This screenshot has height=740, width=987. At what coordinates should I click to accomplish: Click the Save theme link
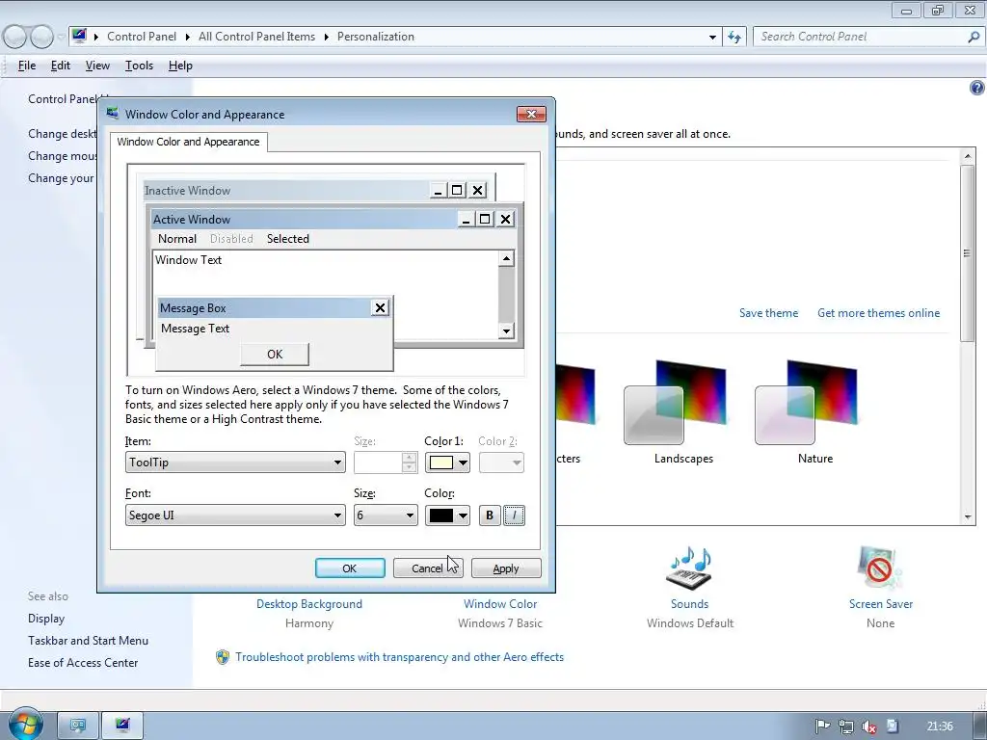[x=768, y=313]
